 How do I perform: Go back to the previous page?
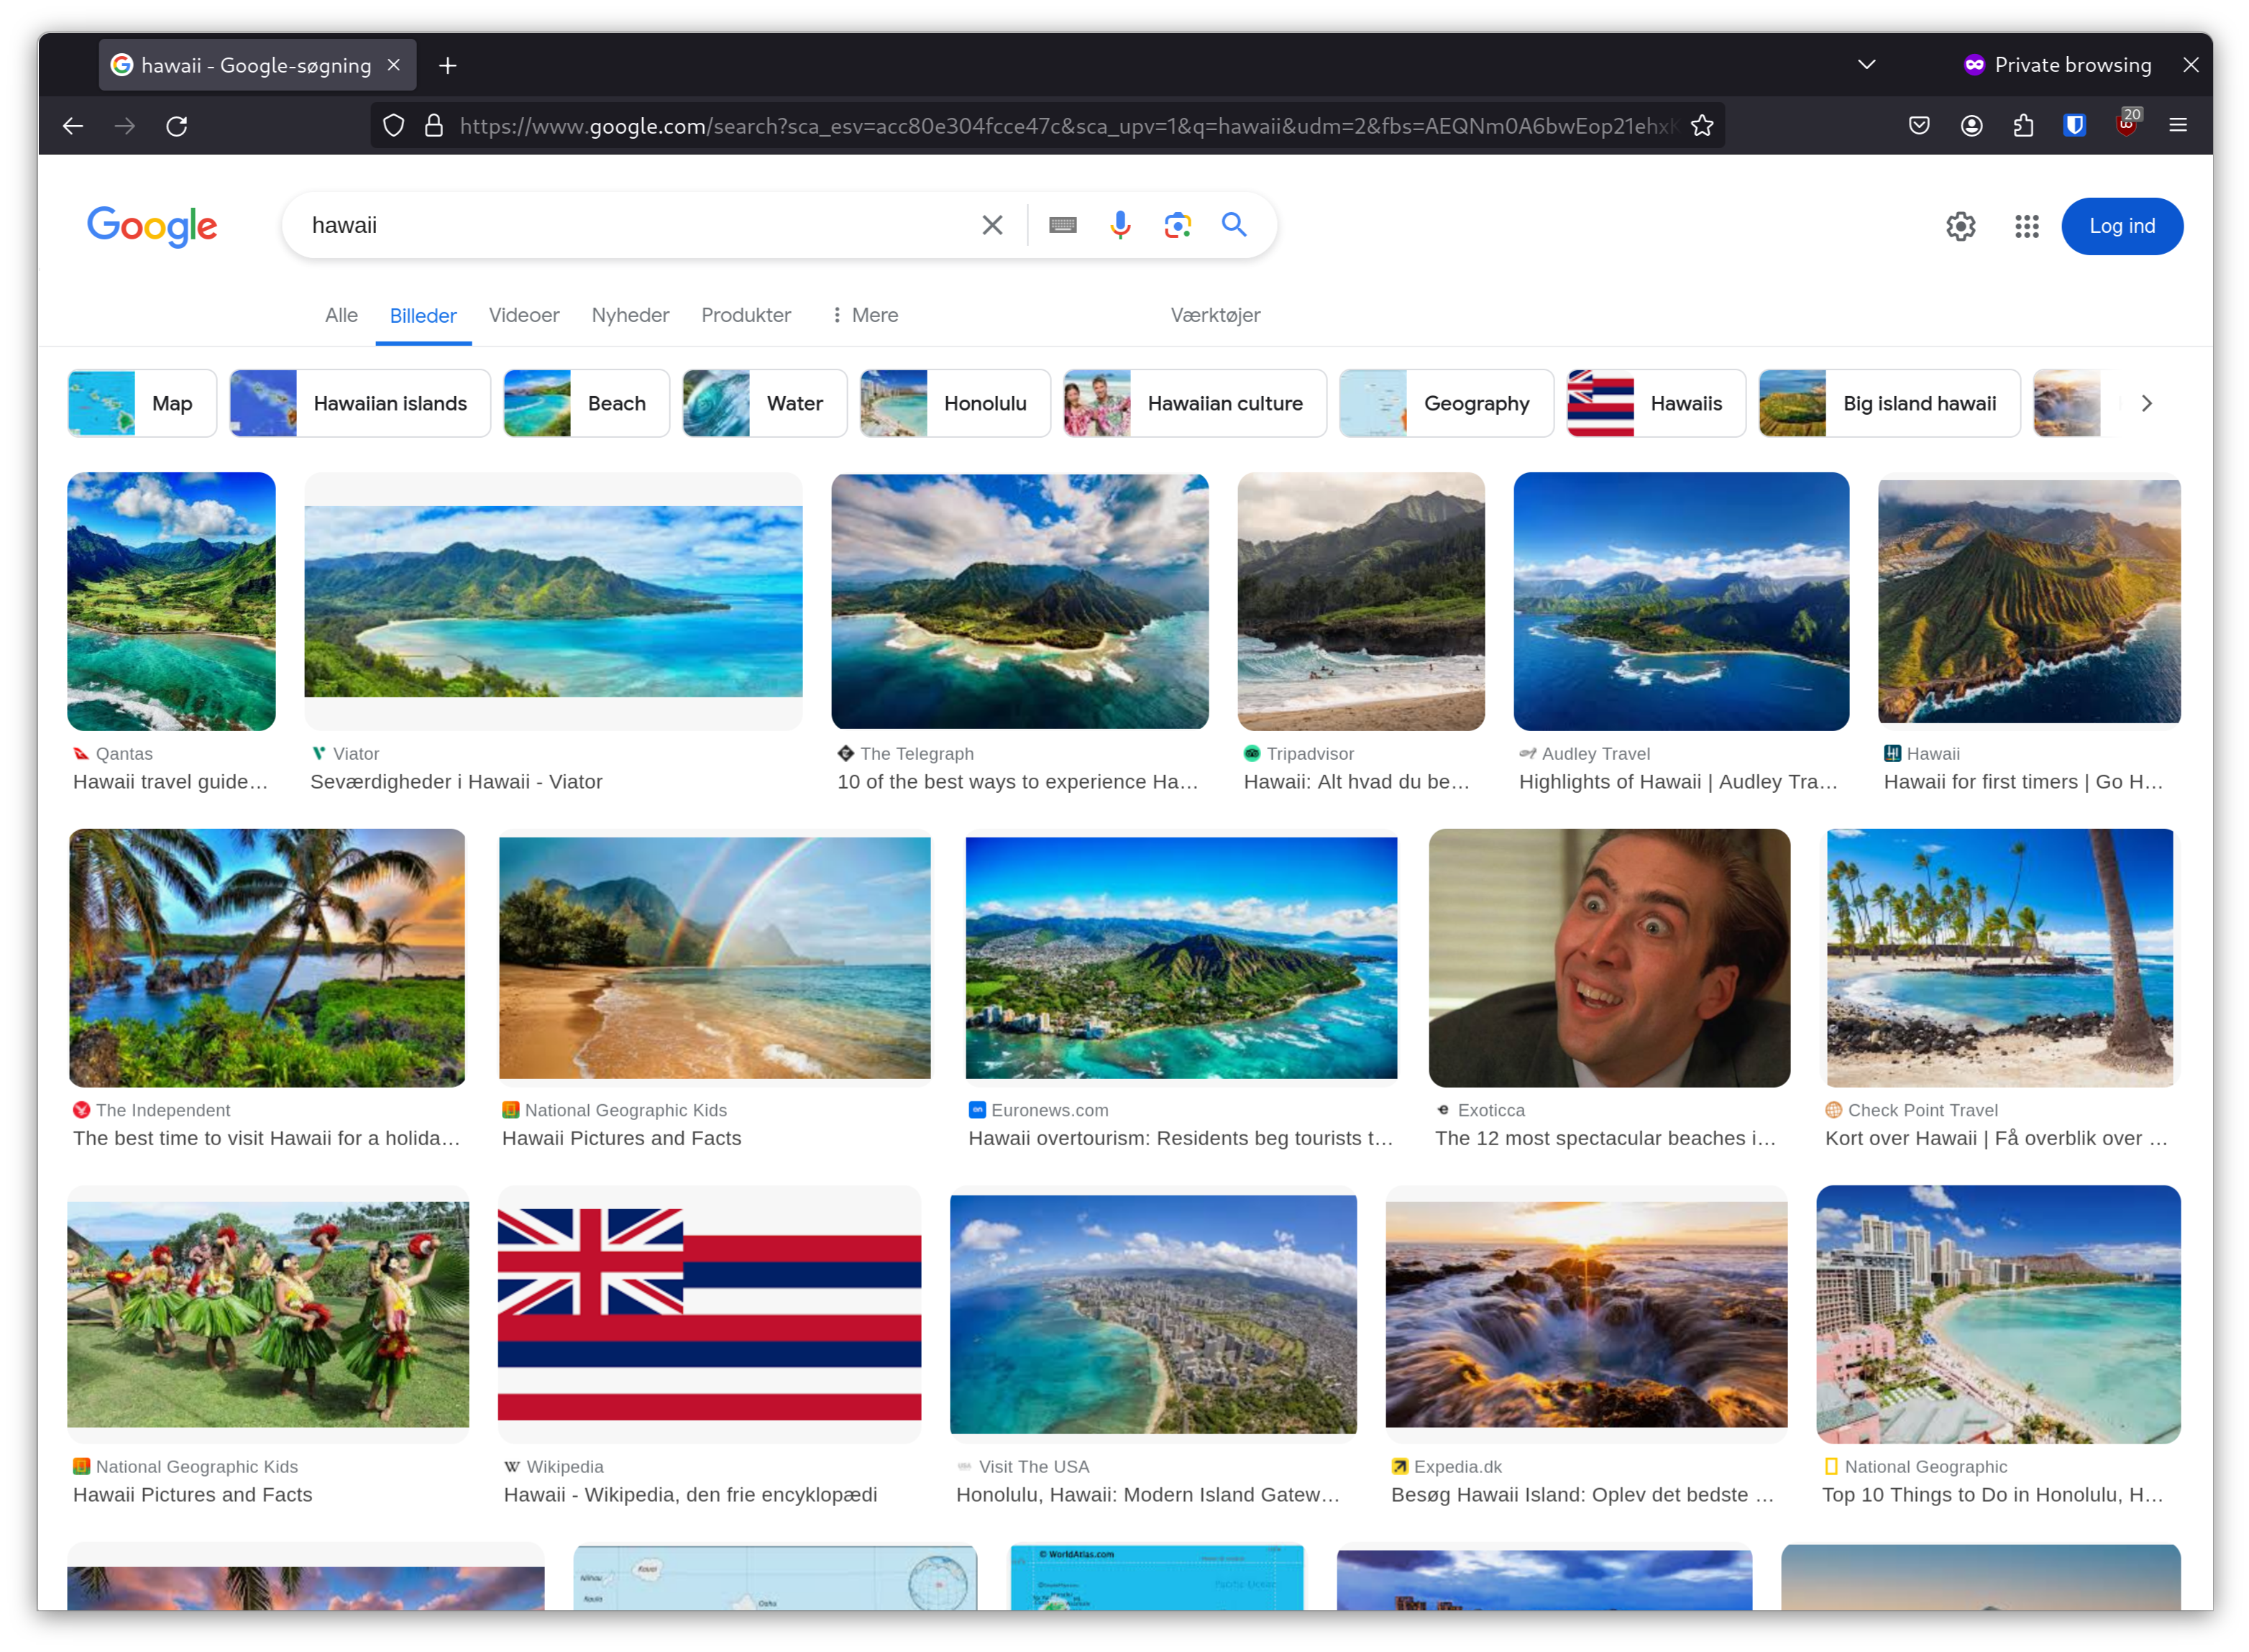click(73, 126)
